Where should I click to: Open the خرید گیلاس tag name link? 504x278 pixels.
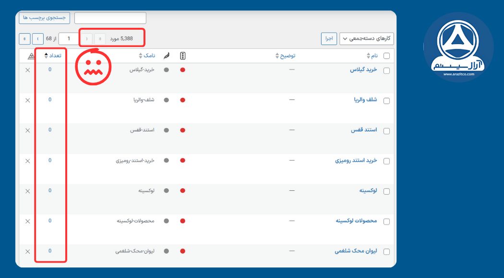363,70
